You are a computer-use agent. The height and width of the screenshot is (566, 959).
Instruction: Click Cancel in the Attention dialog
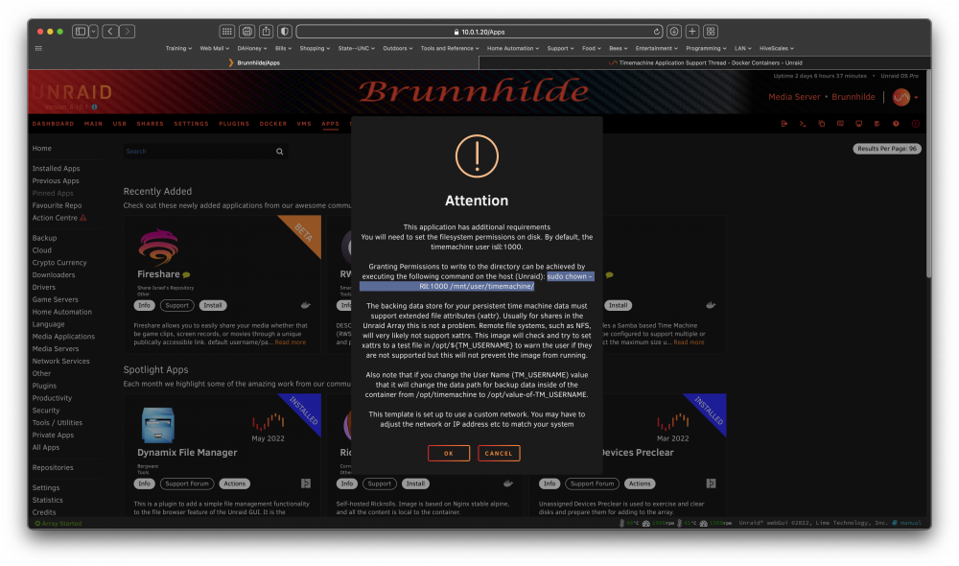coord(499,454)
